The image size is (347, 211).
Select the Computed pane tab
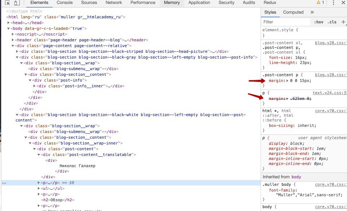(x=293, y=12)
